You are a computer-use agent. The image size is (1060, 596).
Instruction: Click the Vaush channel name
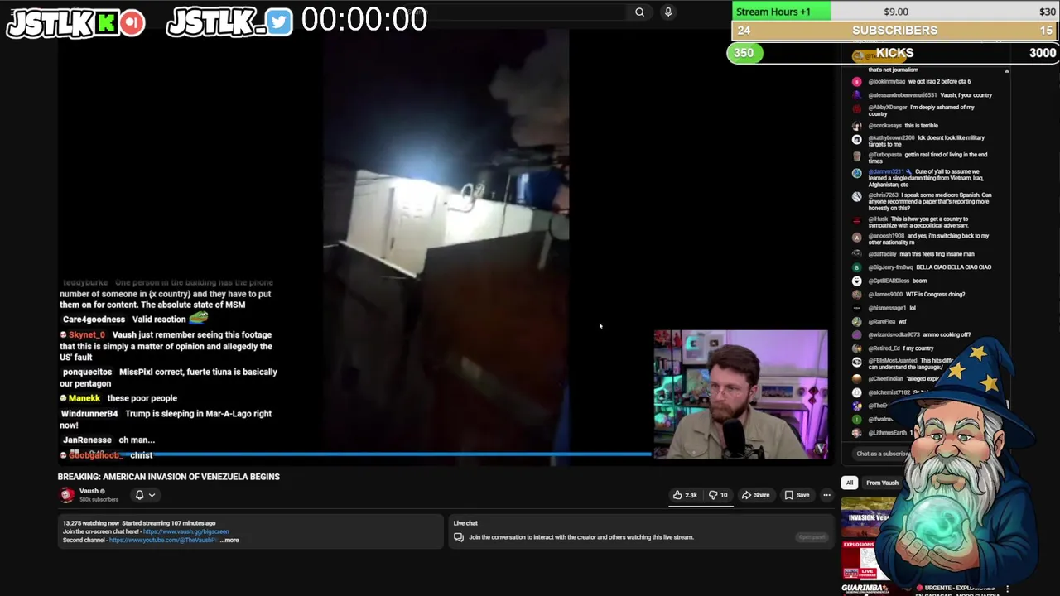89,491
